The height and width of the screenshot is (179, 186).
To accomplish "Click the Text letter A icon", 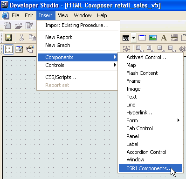I will coord(164,38).
